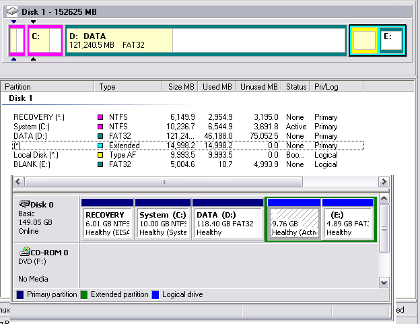The width and height of the screenshot is (420, 324).
Task: Click the yellow swatch in Type AF row
Action: coord(100,155)
